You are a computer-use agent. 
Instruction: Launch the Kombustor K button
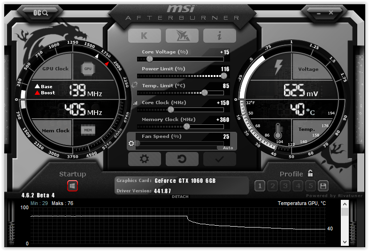[x=145, y=36]
